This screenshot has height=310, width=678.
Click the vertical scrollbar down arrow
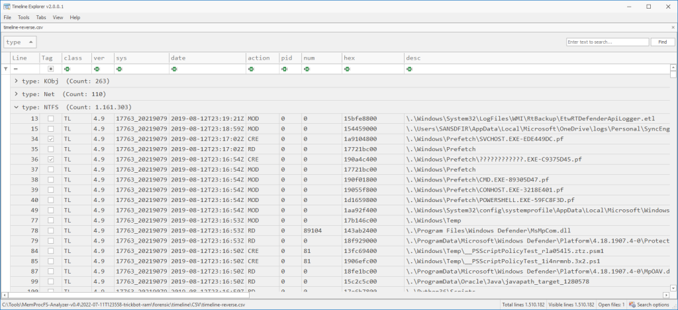click(673, 289)
